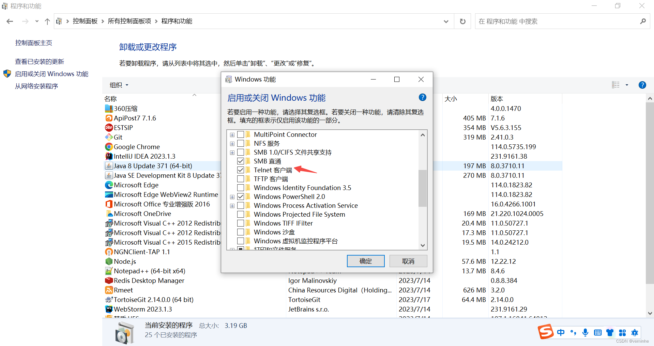Viewport: 654px width, 346px height.
Task: Click 控制面板 breadcrumb item
Action: (x=85, y=21)
